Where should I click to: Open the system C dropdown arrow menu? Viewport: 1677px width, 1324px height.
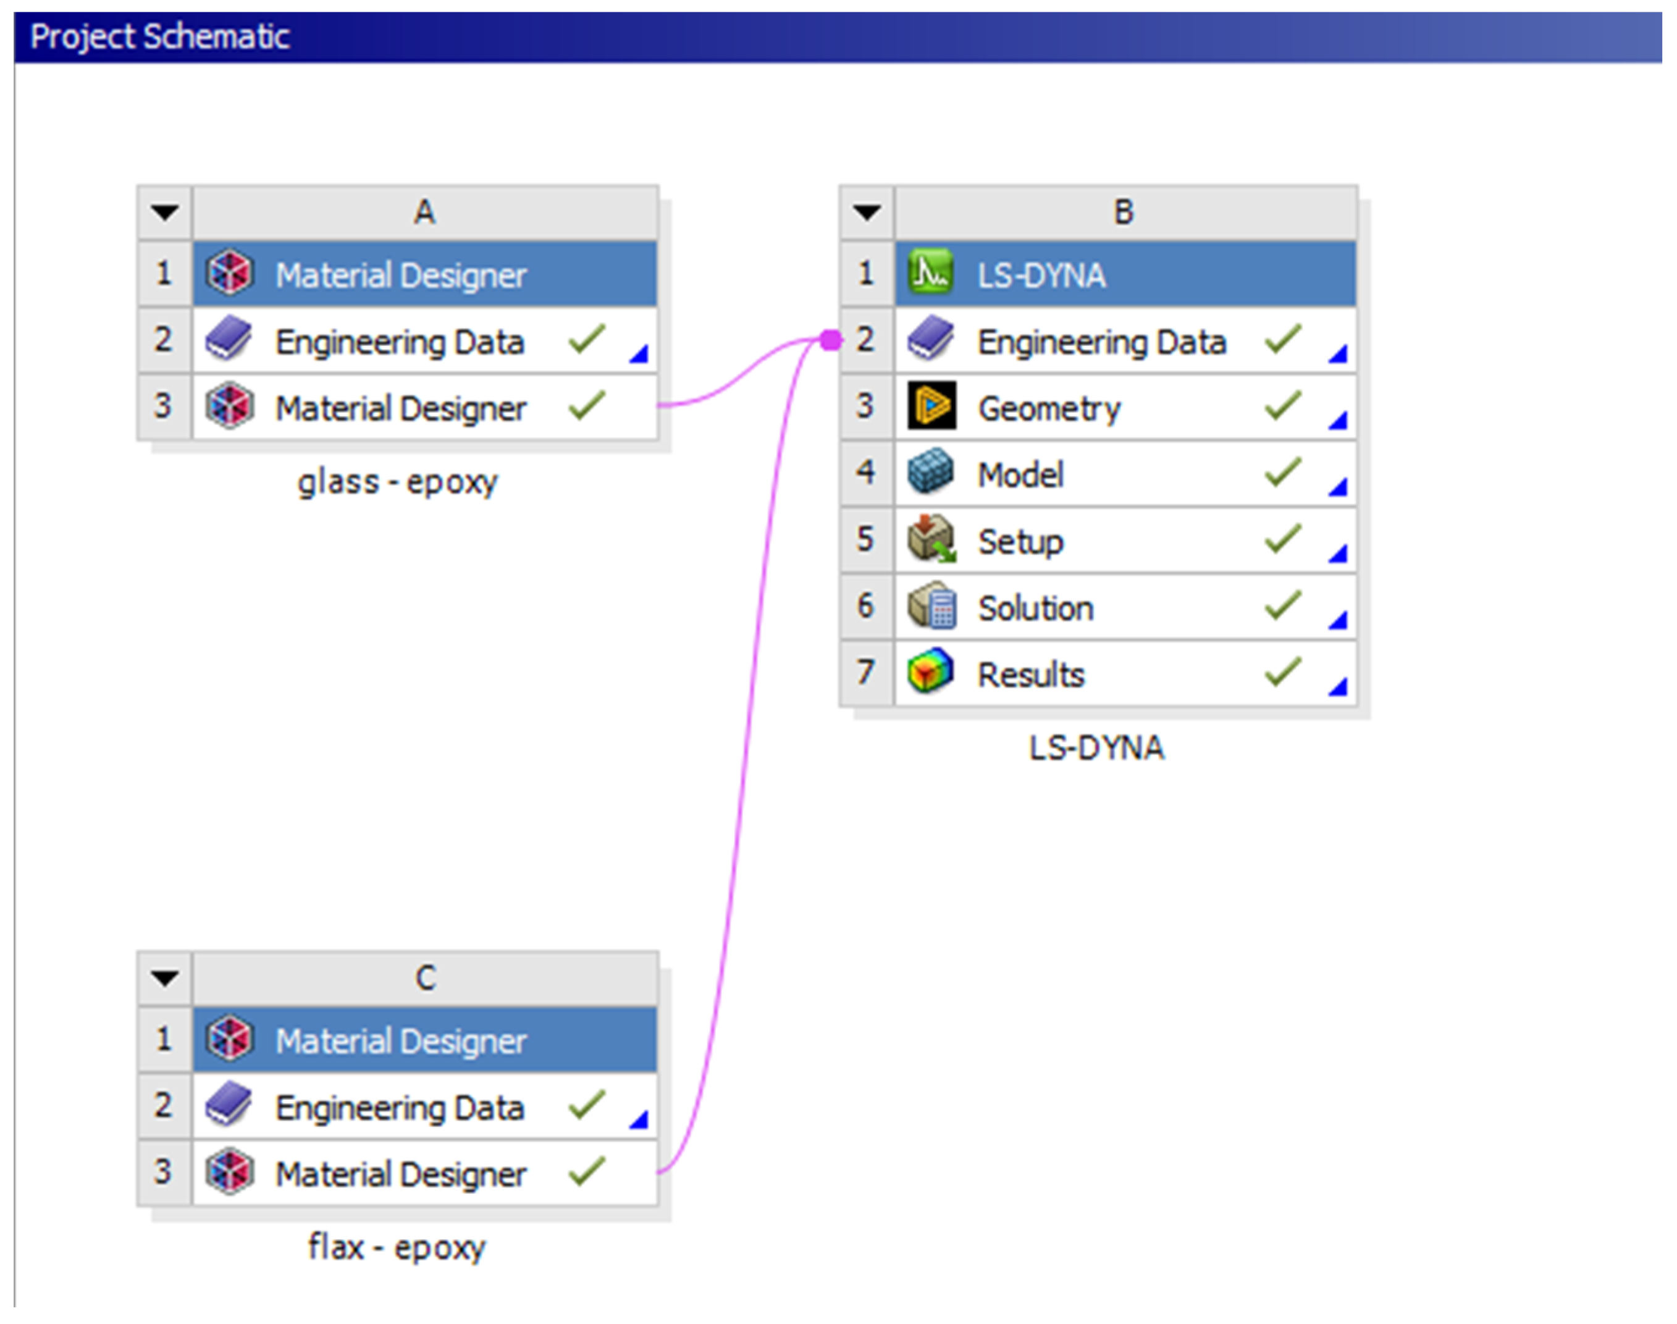[164, 977]
